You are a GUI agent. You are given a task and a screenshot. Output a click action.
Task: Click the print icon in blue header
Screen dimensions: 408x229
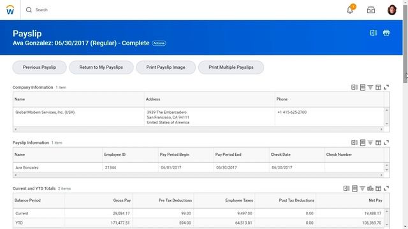click(386, 32)
